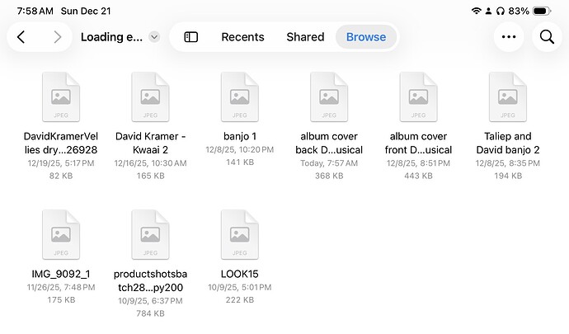Open the more options ellipsis menu
Screen dimensions: 569x334
coord(509,37)
